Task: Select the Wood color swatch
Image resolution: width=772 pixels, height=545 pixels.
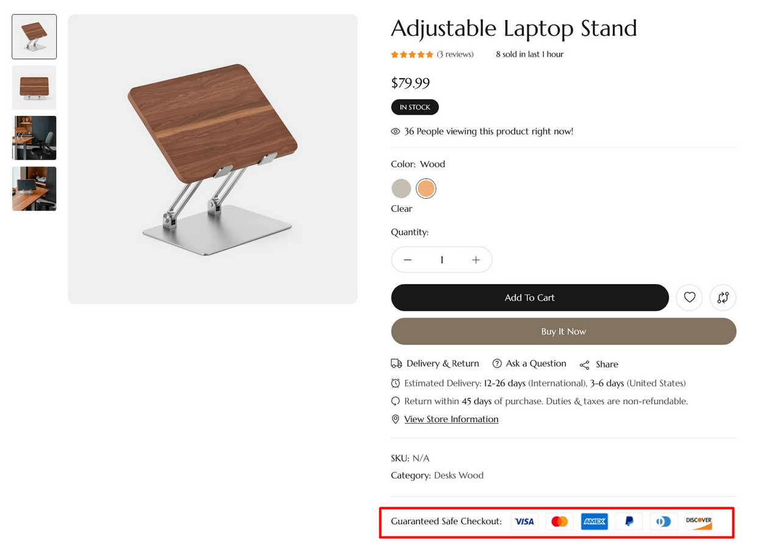Action: [x=426, y=188]
